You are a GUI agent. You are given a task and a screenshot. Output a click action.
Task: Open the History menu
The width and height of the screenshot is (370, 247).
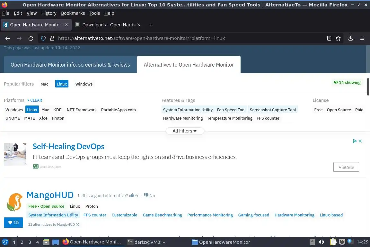[x=49, y=13]
